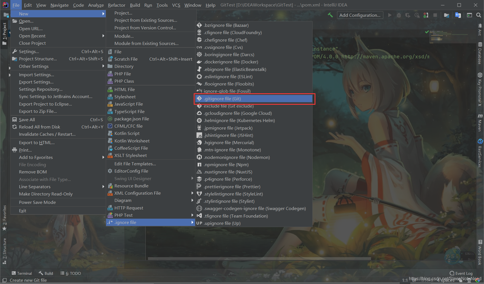Image resolution: width=484 pixels, height=284 pixels.
Task: Open Project Structure toolbar icon
Action: 447,15
